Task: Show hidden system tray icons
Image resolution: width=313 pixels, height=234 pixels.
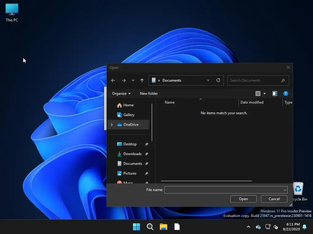Action: (x=249, y=227)
